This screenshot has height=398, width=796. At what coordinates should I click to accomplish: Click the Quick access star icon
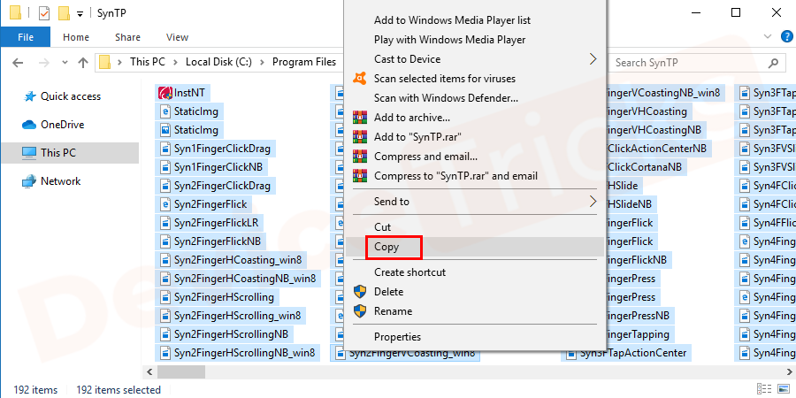[30, 96]
